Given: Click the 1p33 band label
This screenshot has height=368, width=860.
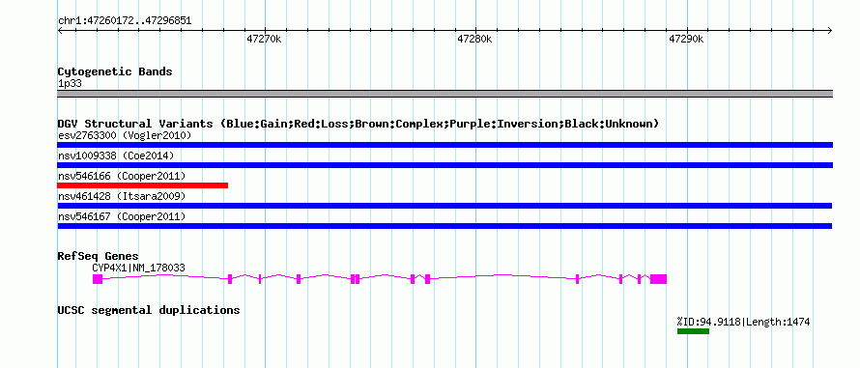Looking at the screenshot, I should point(70,84).
